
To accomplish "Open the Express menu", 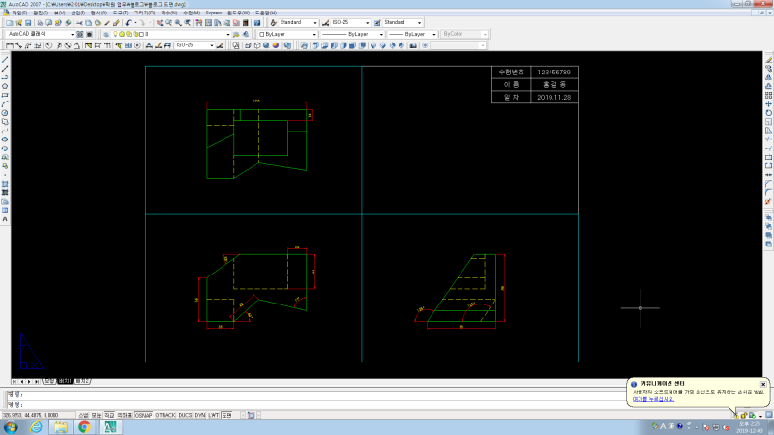I will [x=214, y=13].
